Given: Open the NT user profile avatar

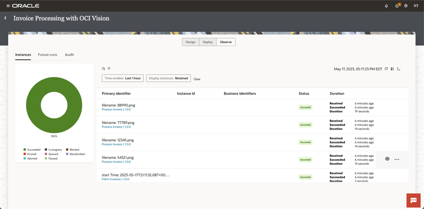Looking at the screenshot, I should [416, 6].
